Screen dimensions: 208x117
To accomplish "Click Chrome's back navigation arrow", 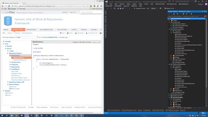I will point(3,6).
